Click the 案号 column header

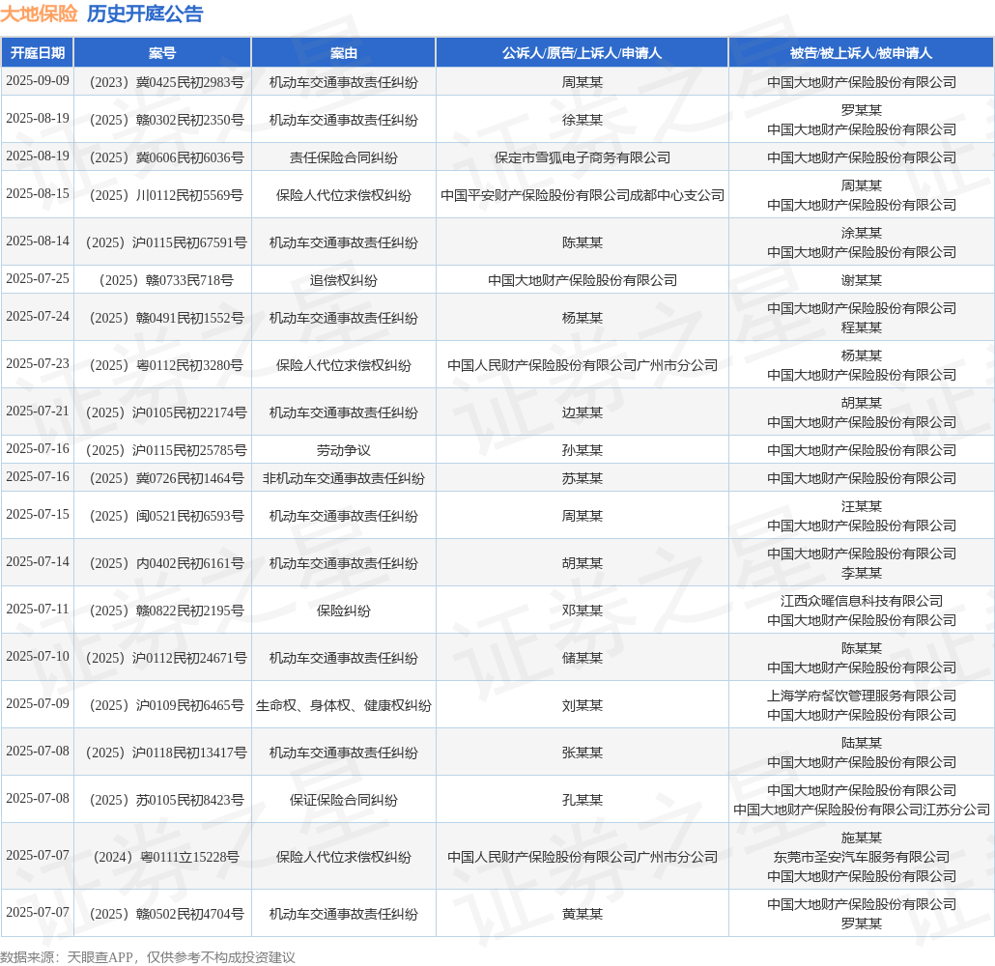162,53
